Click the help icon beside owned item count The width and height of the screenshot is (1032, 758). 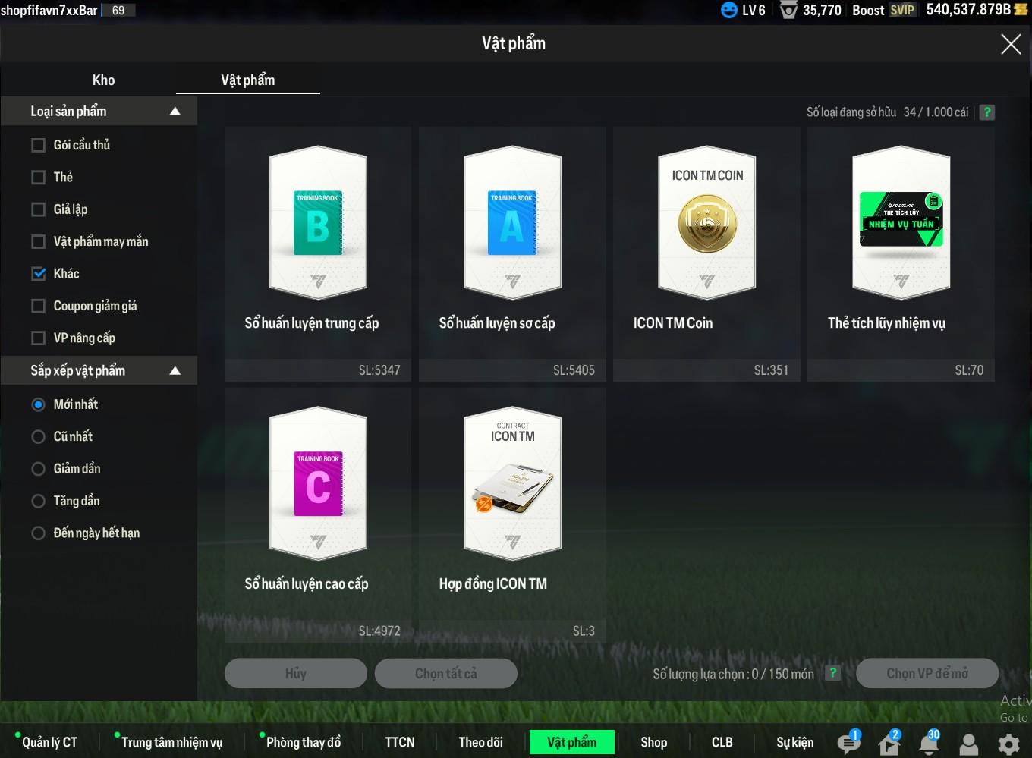pos(986,112)
